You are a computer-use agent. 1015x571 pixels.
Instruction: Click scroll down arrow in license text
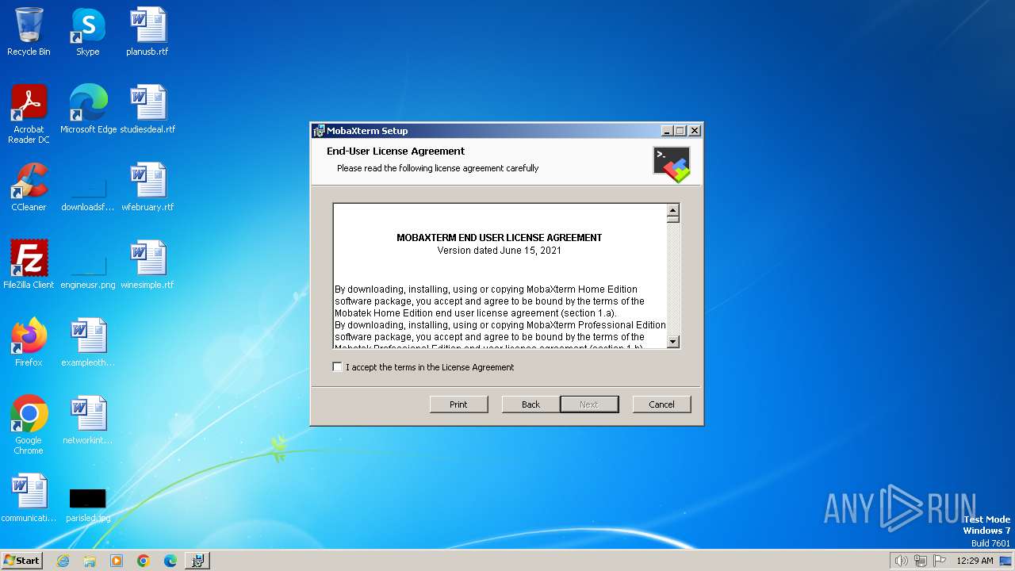[673, 342]
